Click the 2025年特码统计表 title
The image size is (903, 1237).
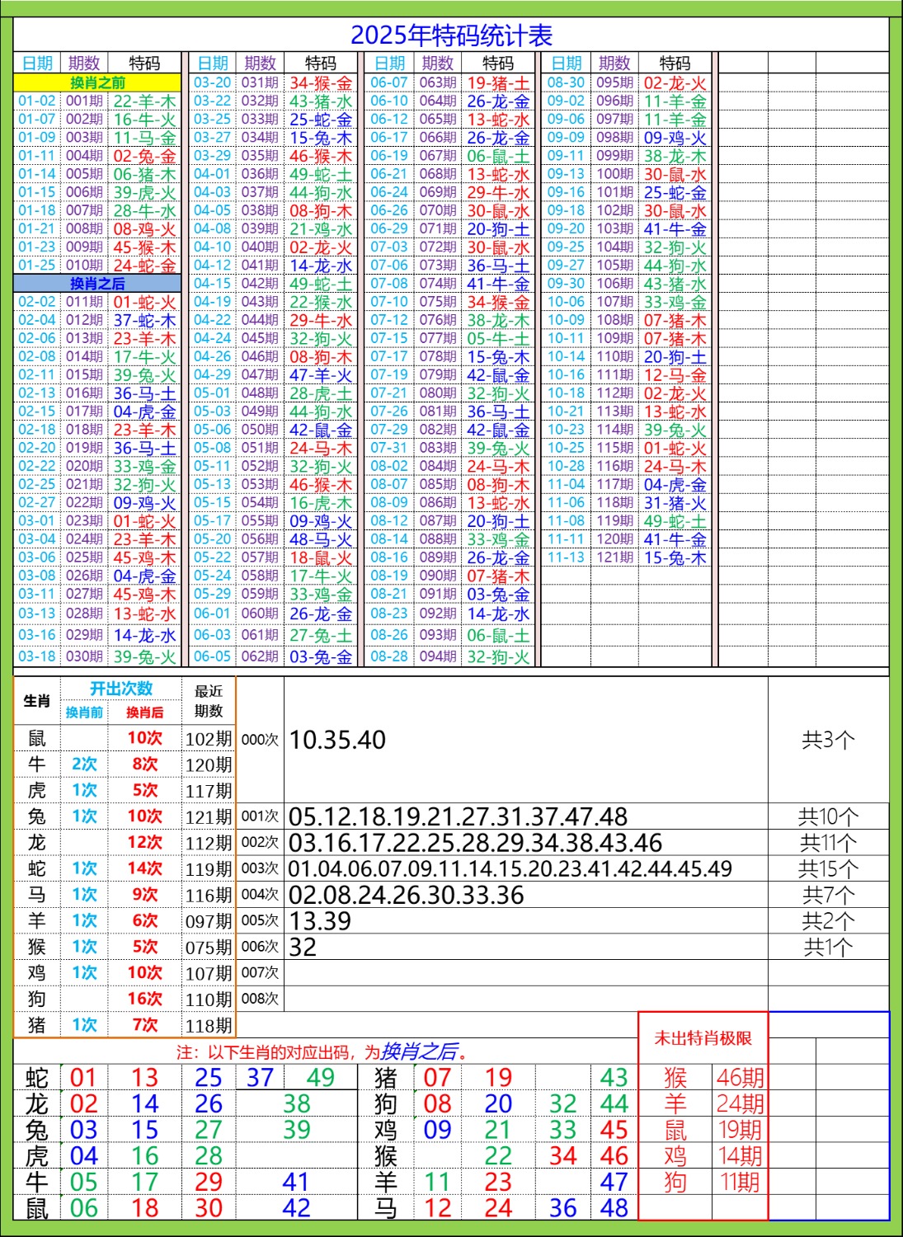tap(451, 35)
